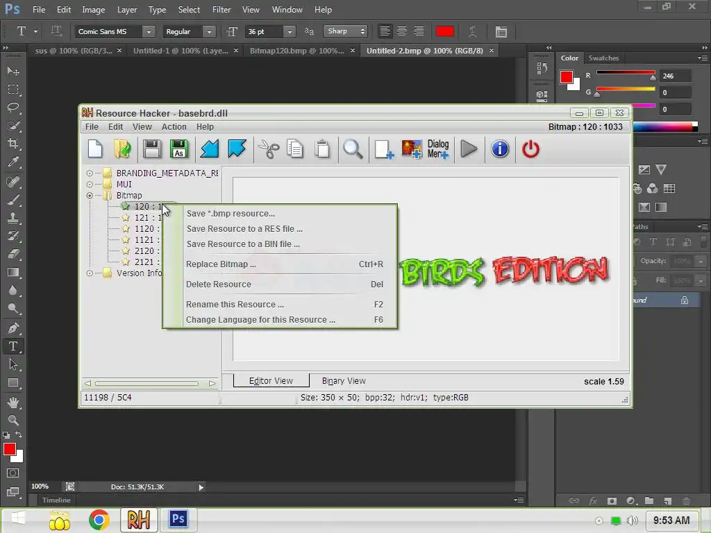Viewport: 711px width, 533px height.
Task: Set center text alignment in options bar
Action: pyautogui.click(x=402, y=31)
